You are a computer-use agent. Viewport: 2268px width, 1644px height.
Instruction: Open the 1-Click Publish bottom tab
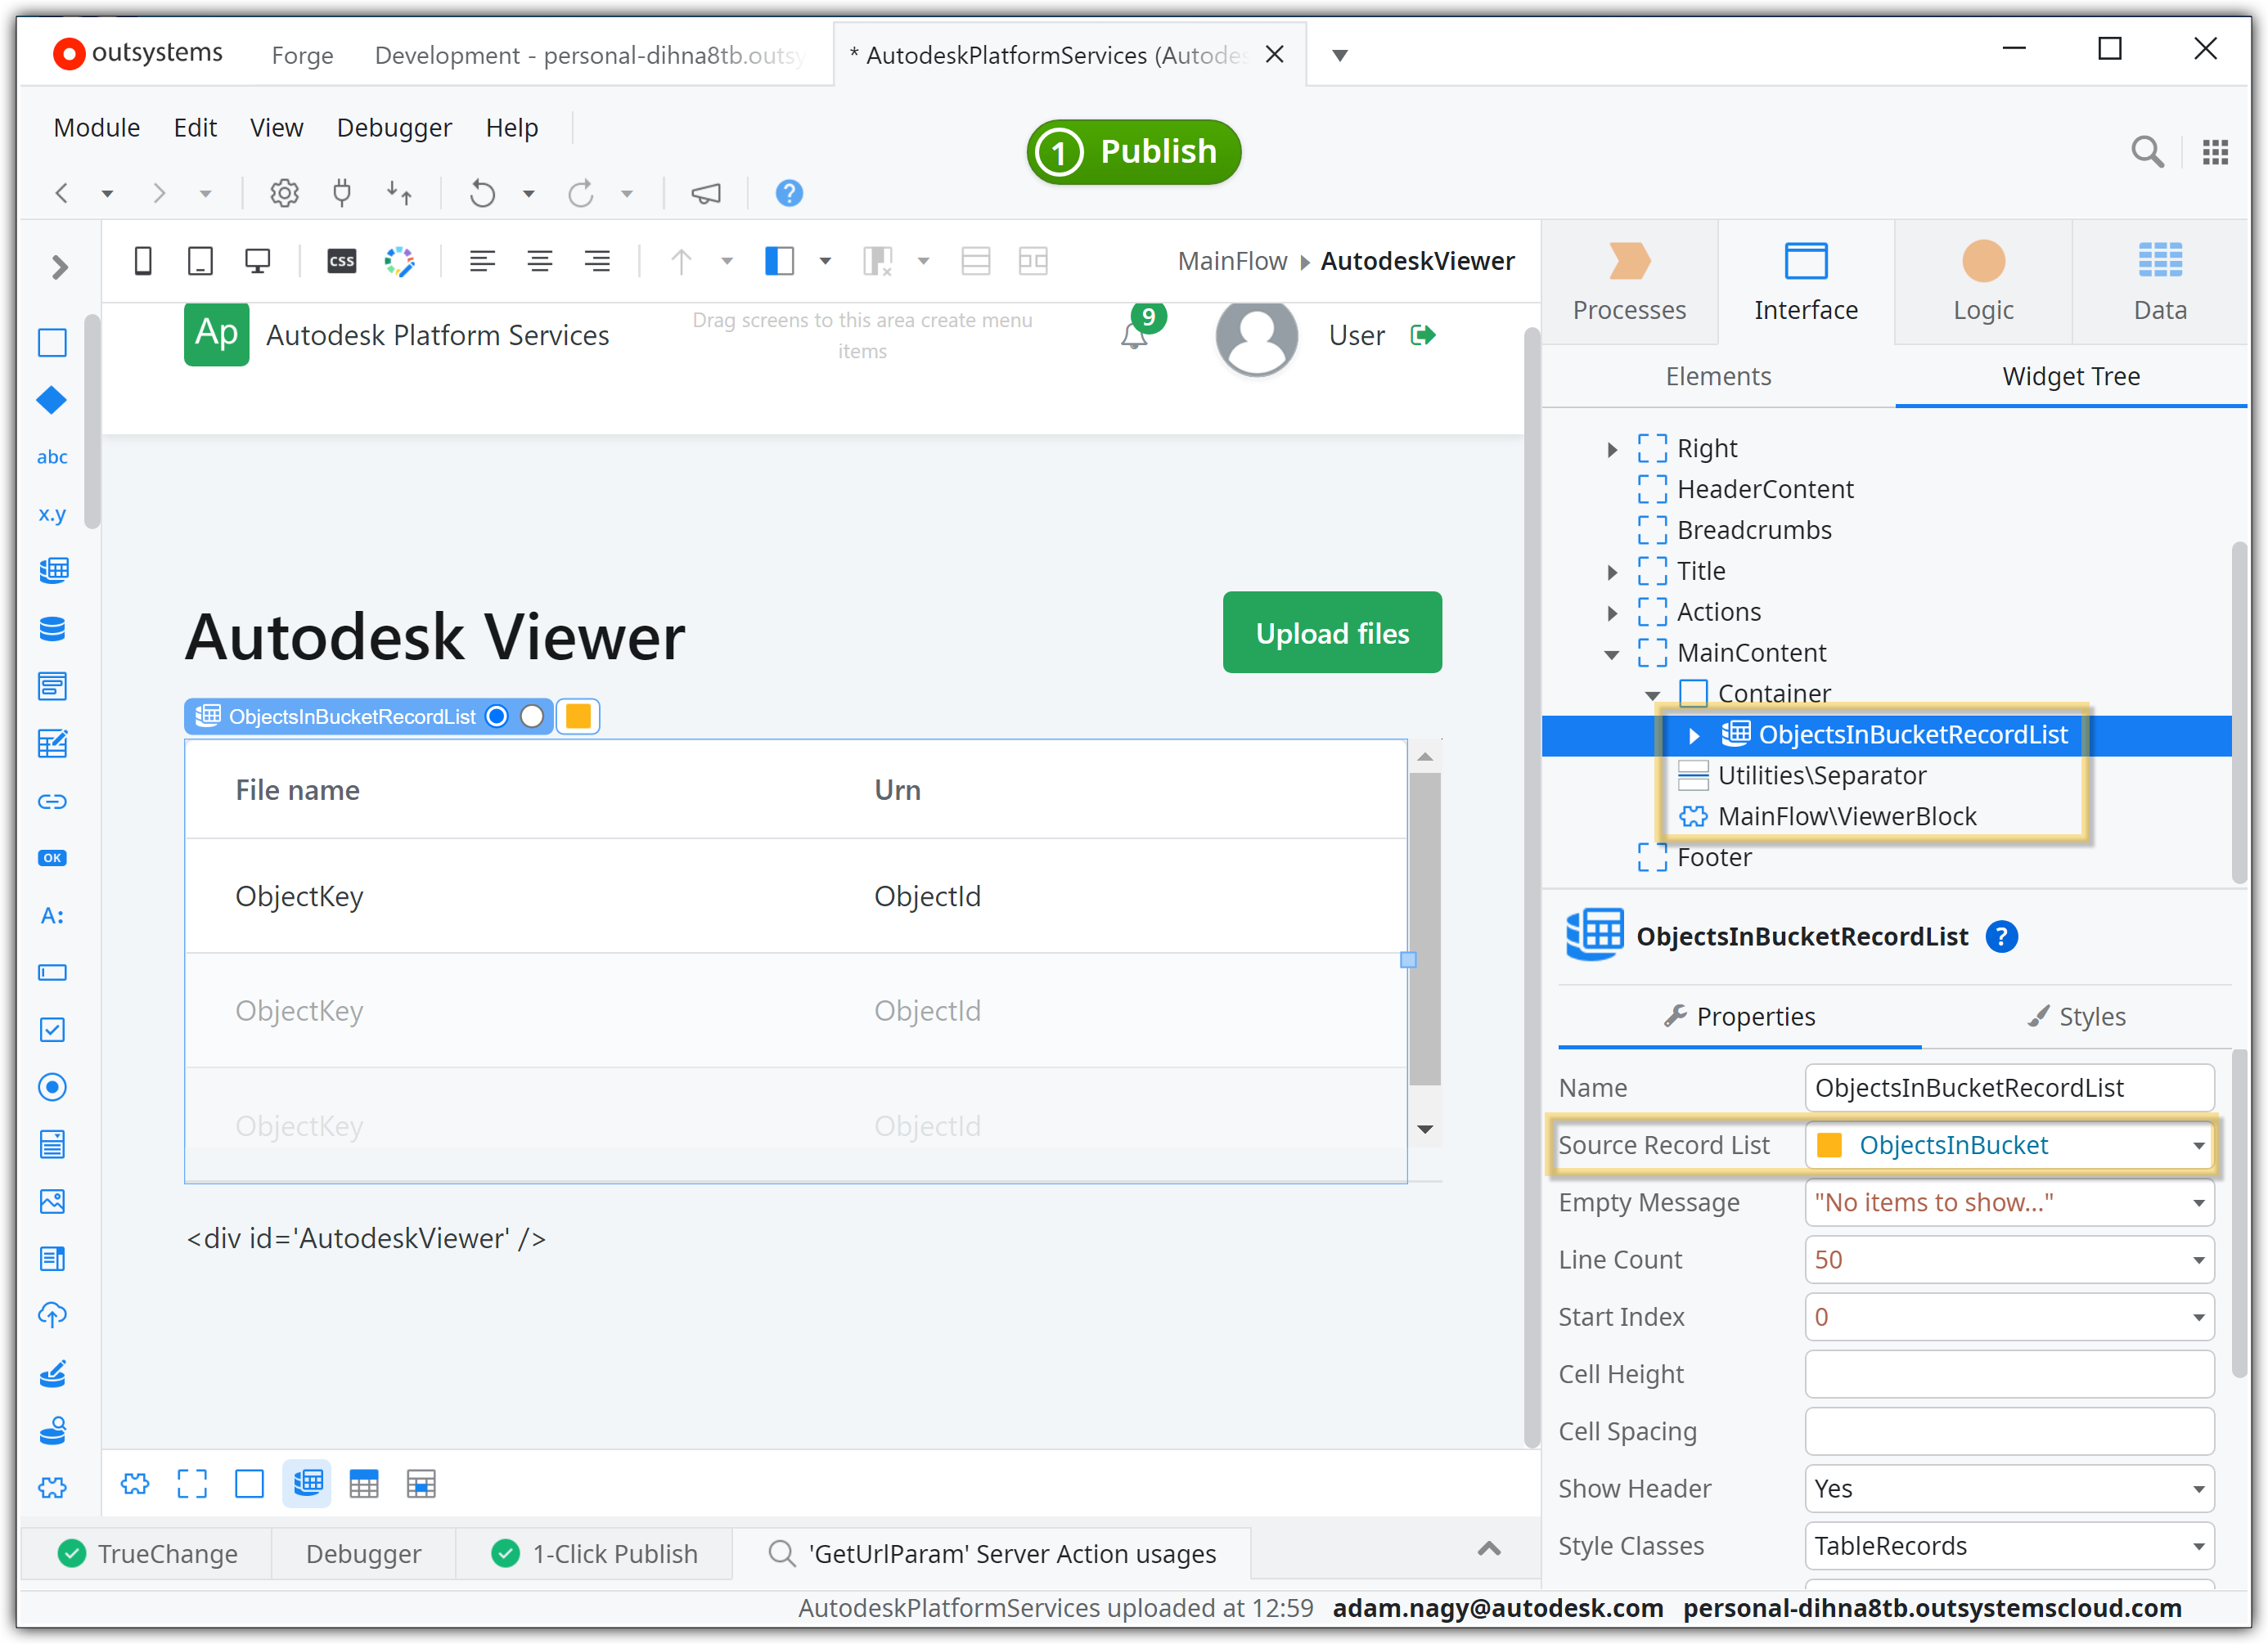595,1554
